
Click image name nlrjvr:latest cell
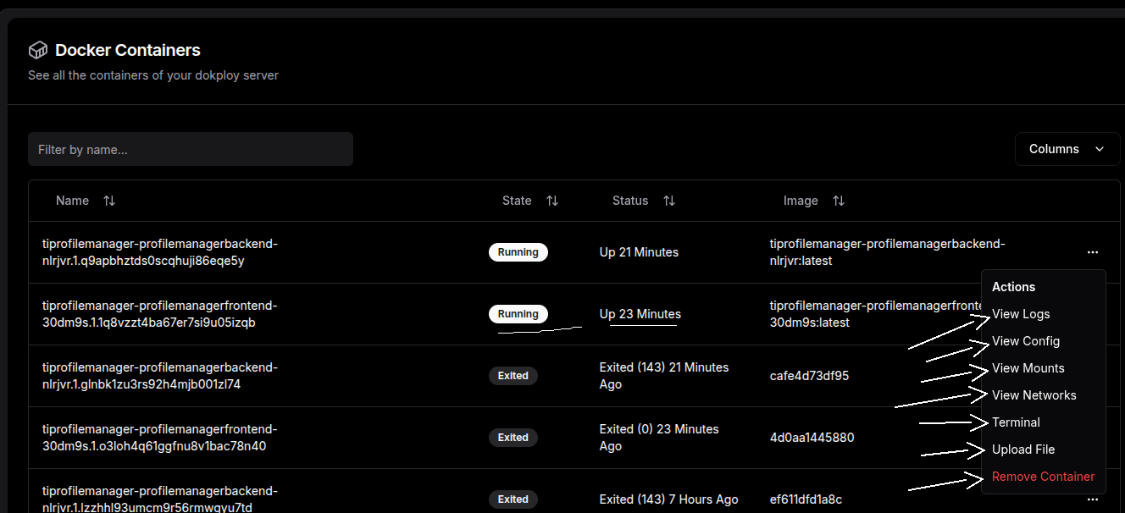pyautogui.click(x=887, y=252)
